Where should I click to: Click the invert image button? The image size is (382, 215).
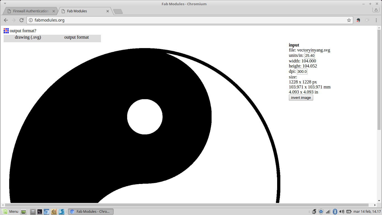point(301,98)
